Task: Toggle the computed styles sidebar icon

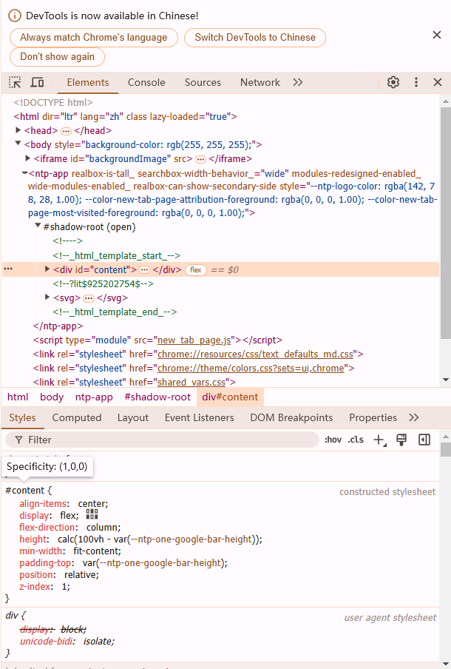Action: point(424,440)
